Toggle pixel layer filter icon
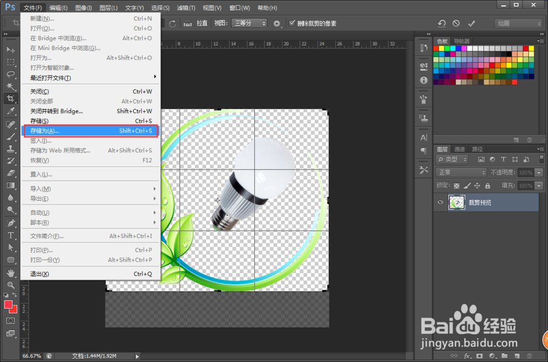The height and width of the screenshot is (362, 548). pyautogui.click(x=481, y=159)
